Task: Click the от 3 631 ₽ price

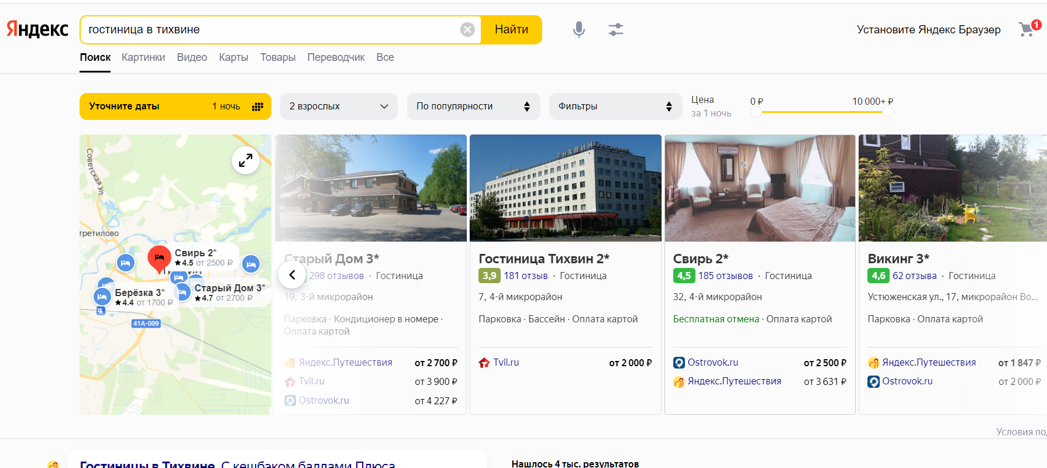Action: [x=825, y=381]
